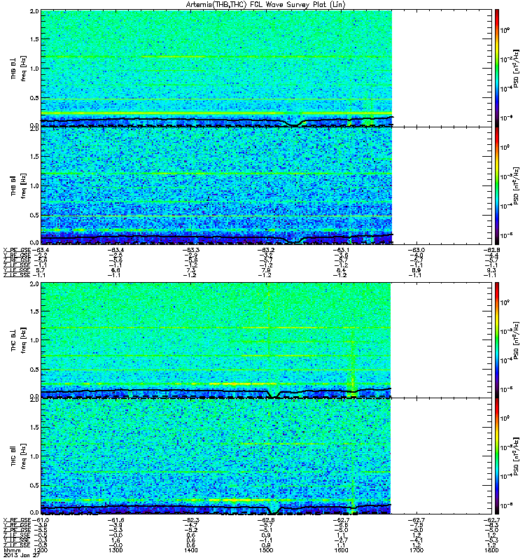The image size is (525, 560).
Task: Click the '1.0' frequency tick of the THB B⊥ panel
Action: (x=34, y=69)
